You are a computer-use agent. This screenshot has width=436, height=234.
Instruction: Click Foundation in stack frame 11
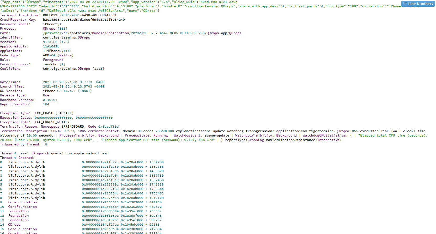[x=18, y=211]
